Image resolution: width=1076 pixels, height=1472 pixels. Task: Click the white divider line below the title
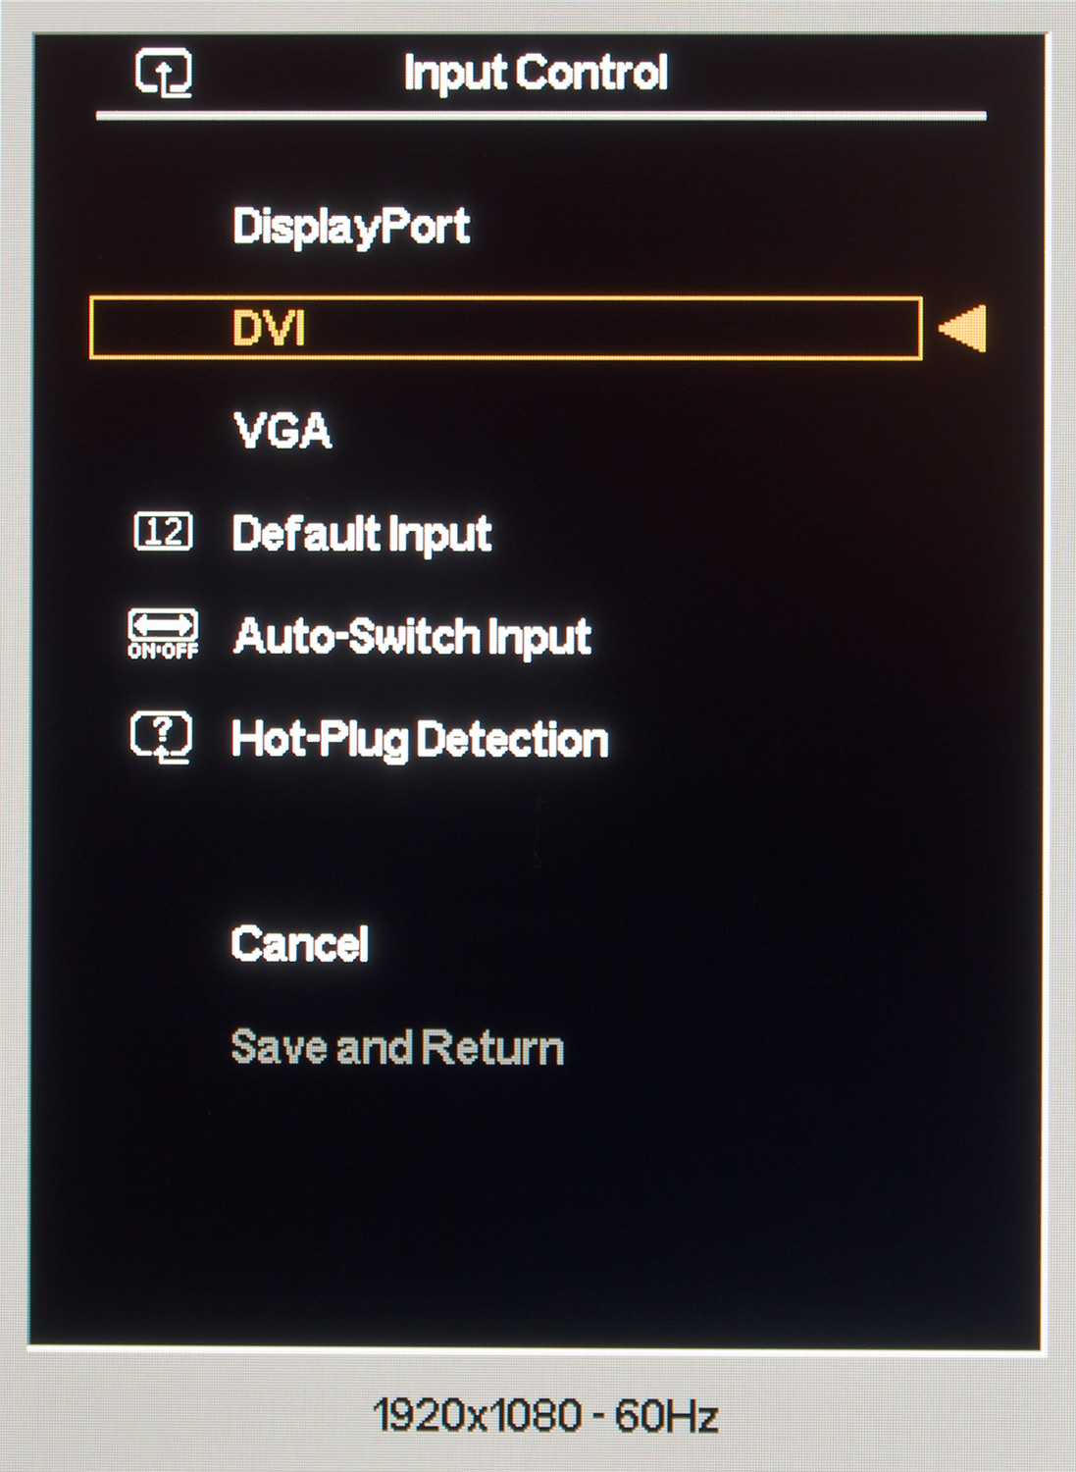[540, 116]
